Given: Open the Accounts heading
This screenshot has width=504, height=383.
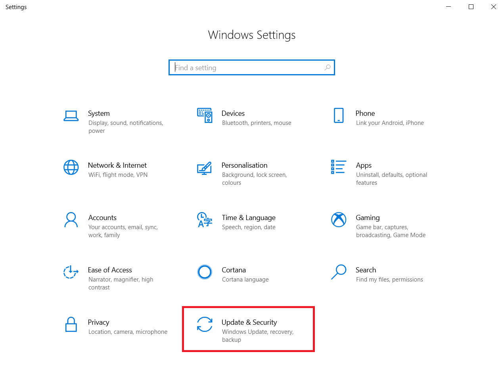Looking at the screenshot, I should 102,218.
